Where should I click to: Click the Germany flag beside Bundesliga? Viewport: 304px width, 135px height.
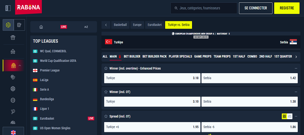pyautogui.click(x=35, y=99)
